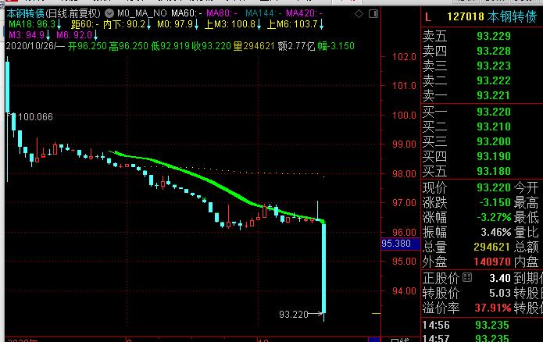Select the teal MA144 indicator label
Image resolution: width=543 pixels, height=342 pixels.
click(263, 13)
